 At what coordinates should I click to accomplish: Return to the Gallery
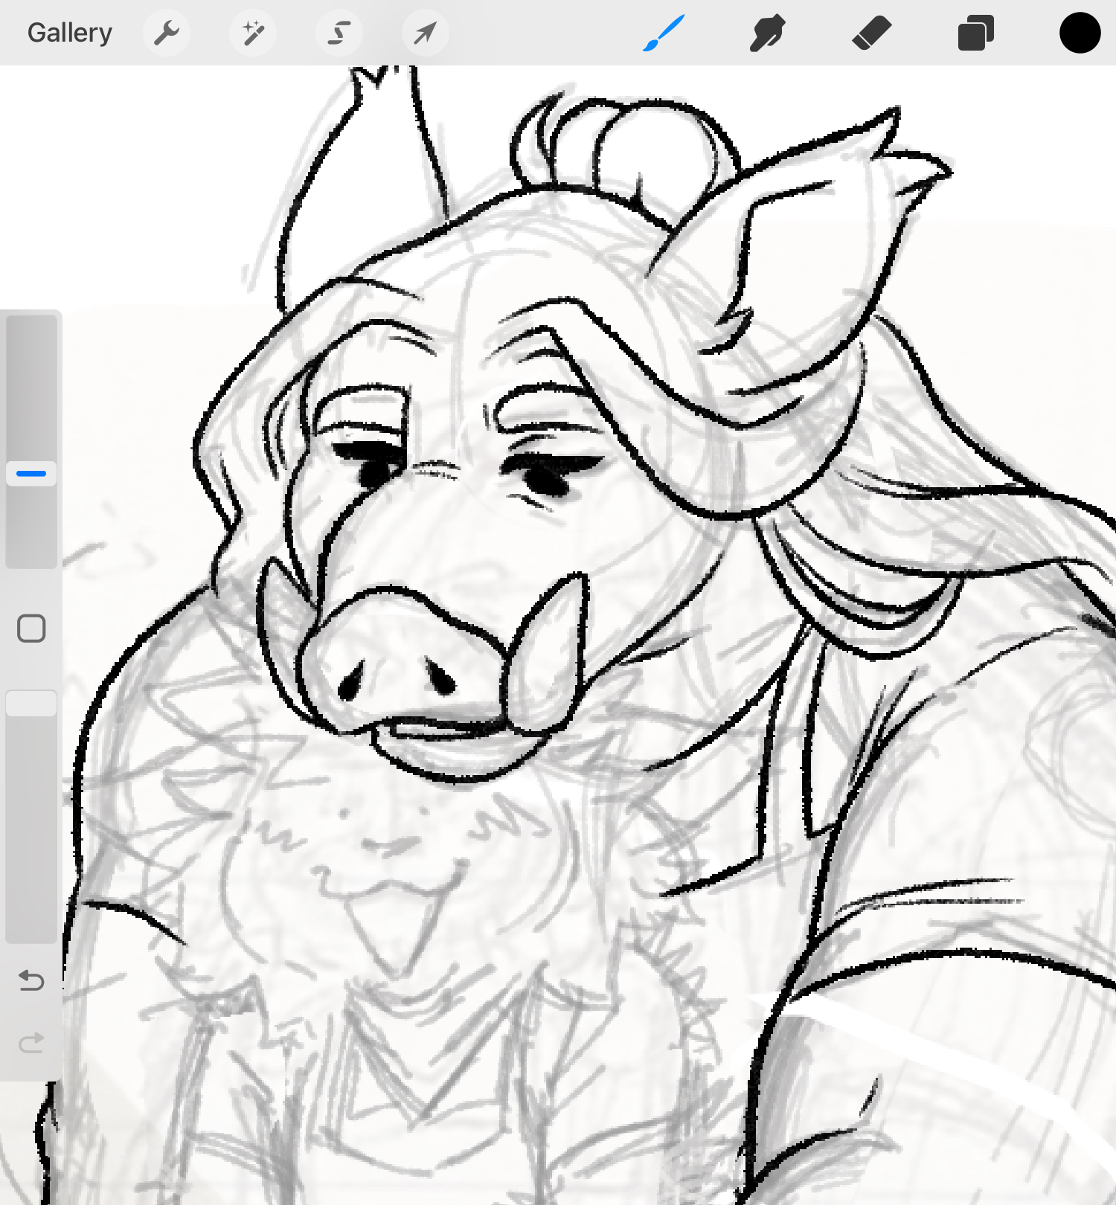pos(70,33)
